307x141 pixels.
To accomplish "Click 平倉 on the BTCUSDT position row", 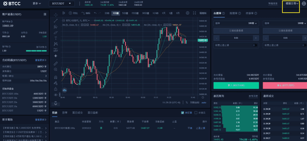I will (190, 128).
